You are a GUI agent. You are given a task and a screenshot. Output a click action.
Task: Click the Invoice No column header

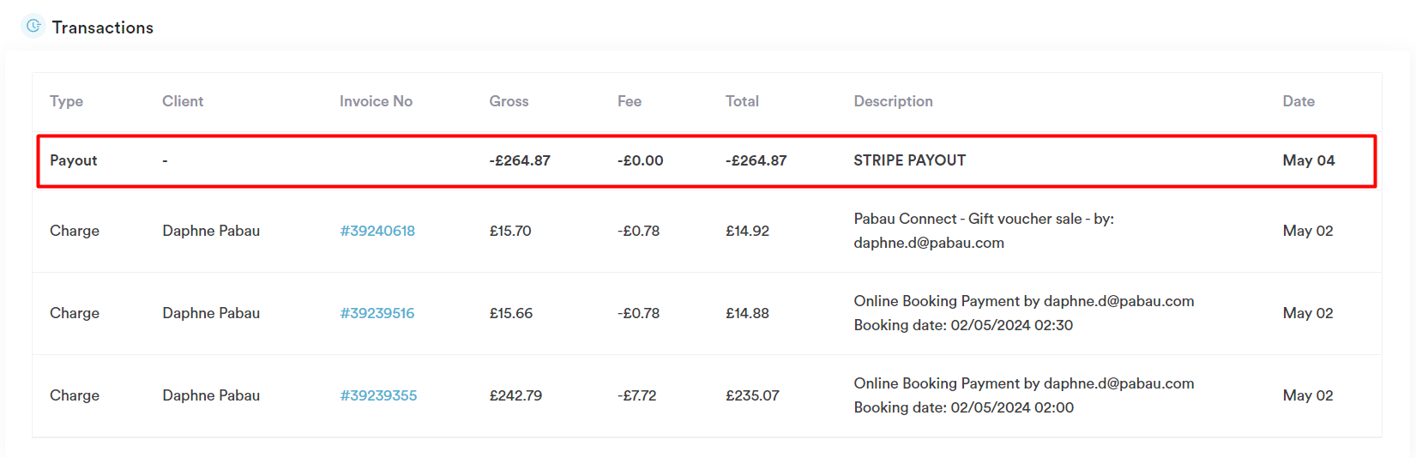coord(376,101)
